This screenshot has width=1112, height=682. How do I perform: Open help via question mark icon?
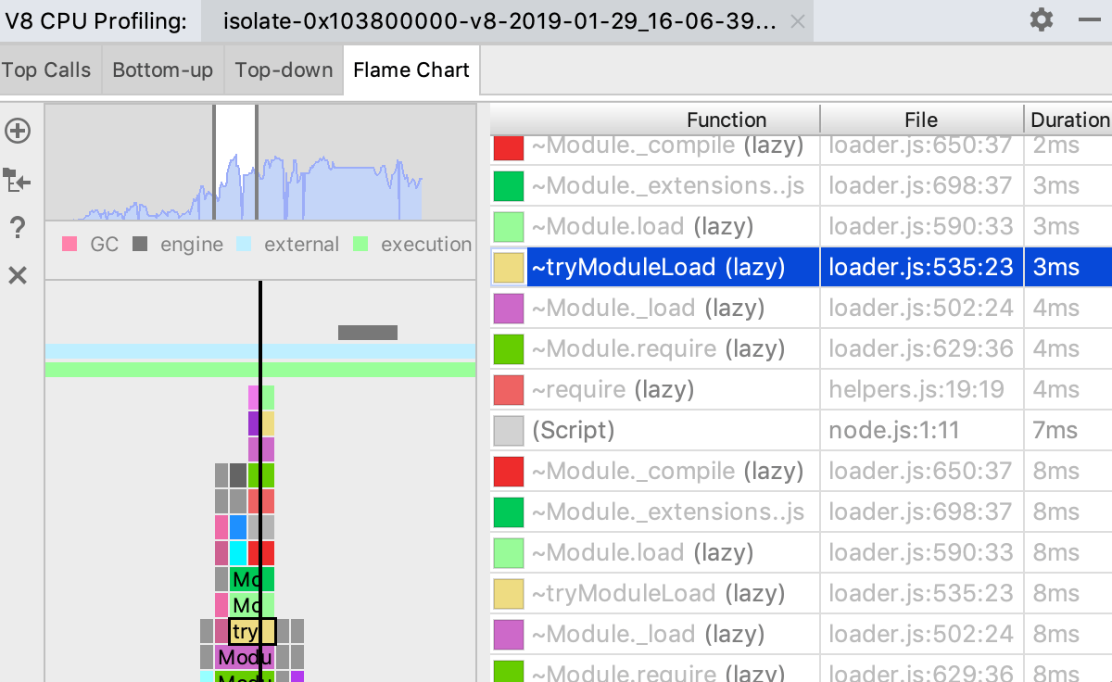[x=18, y=228]
